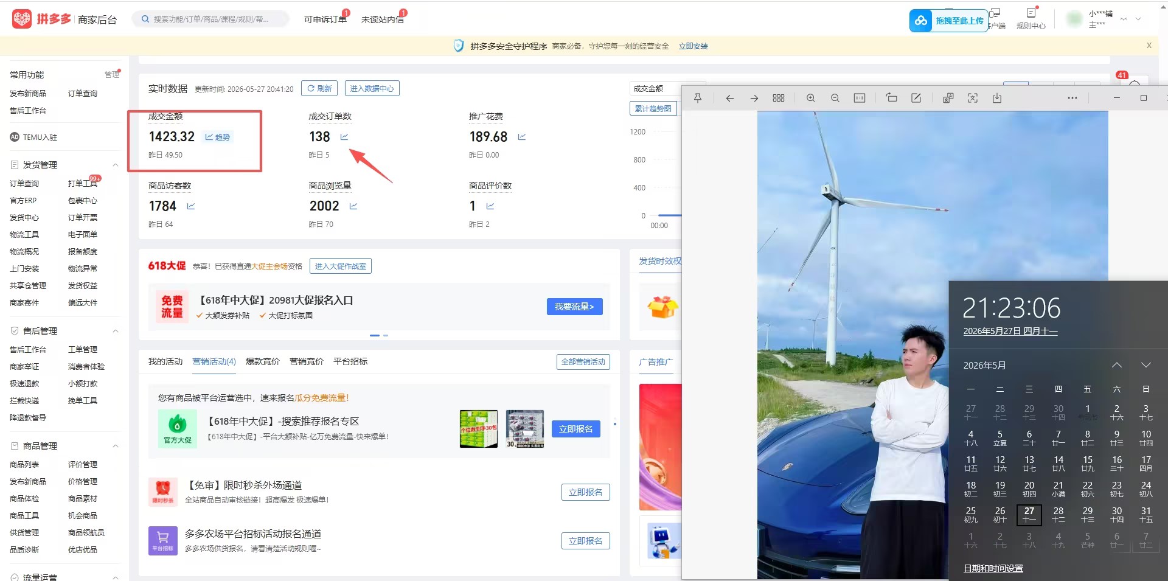Collapse the 商品管理 sidebar section
Screen dimensions: 1168x581
point(115,446)
